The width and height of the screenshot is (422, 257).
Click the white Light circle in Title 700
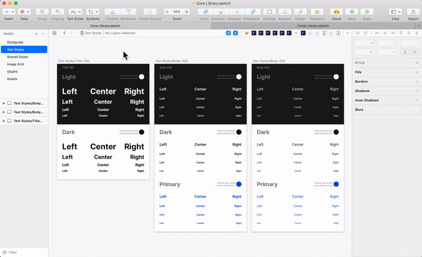141,77
